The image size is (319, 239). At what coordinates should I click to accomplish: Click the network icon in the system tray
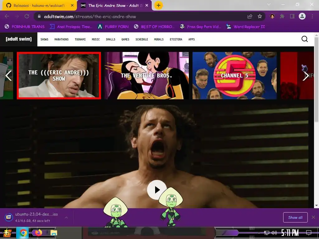point(267,233)
